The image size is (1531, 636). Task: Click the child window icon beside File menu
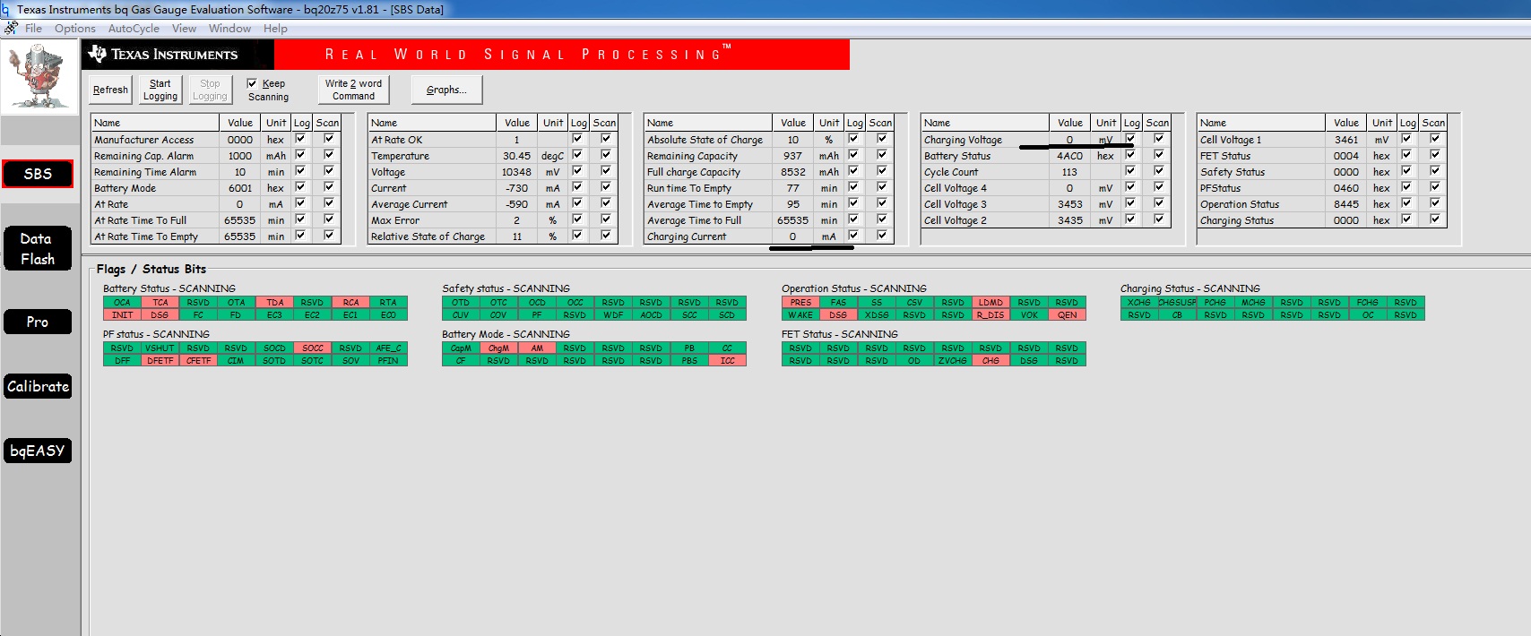coord(11,28)
